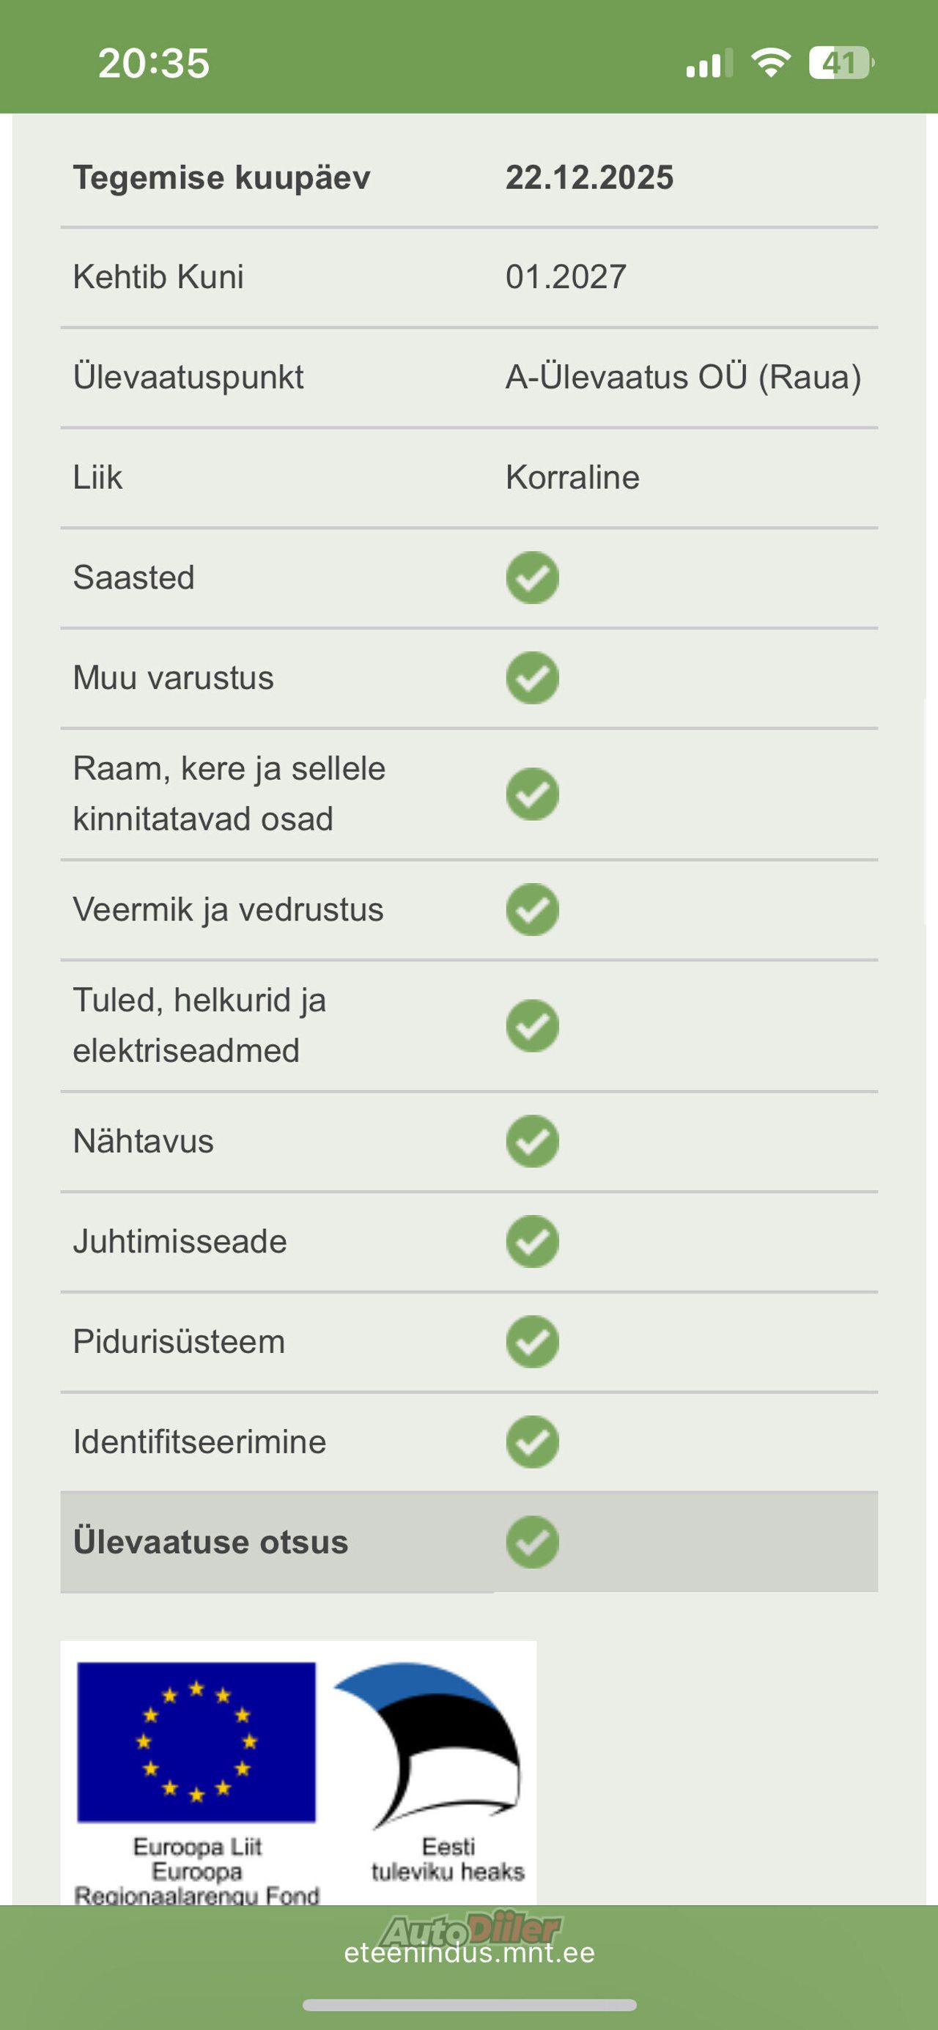
Task: Tap the Veermik ja vedrustus checkmark
Action: point(532,909)
